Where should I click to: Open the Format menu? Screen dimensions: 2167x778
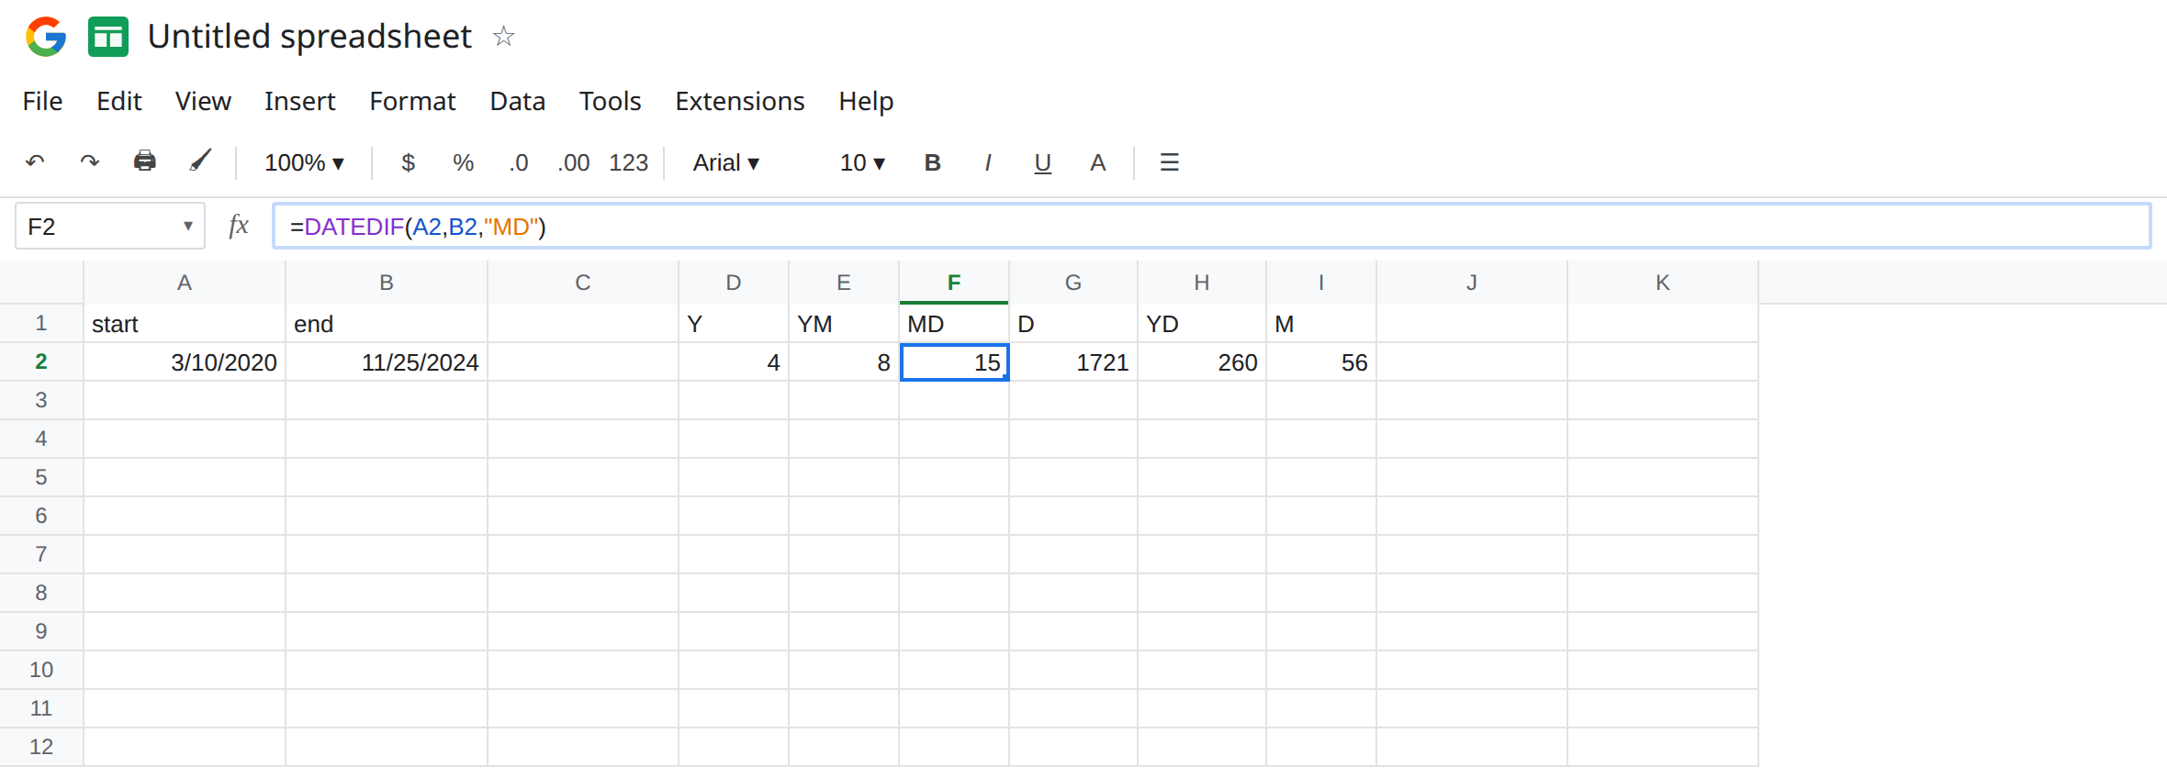tap(412, 101)
